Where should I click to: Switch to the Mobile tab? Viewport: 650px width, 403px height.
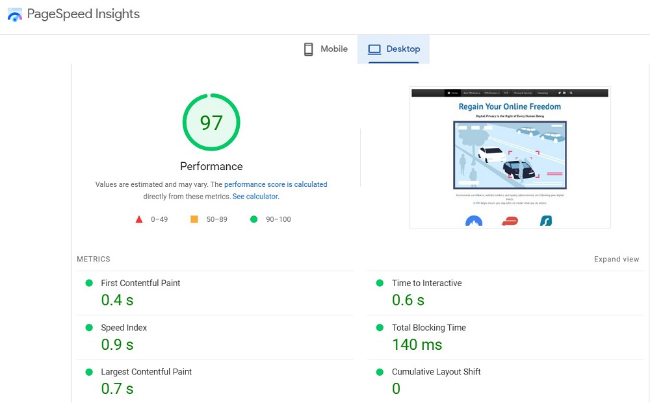(326, 49)
